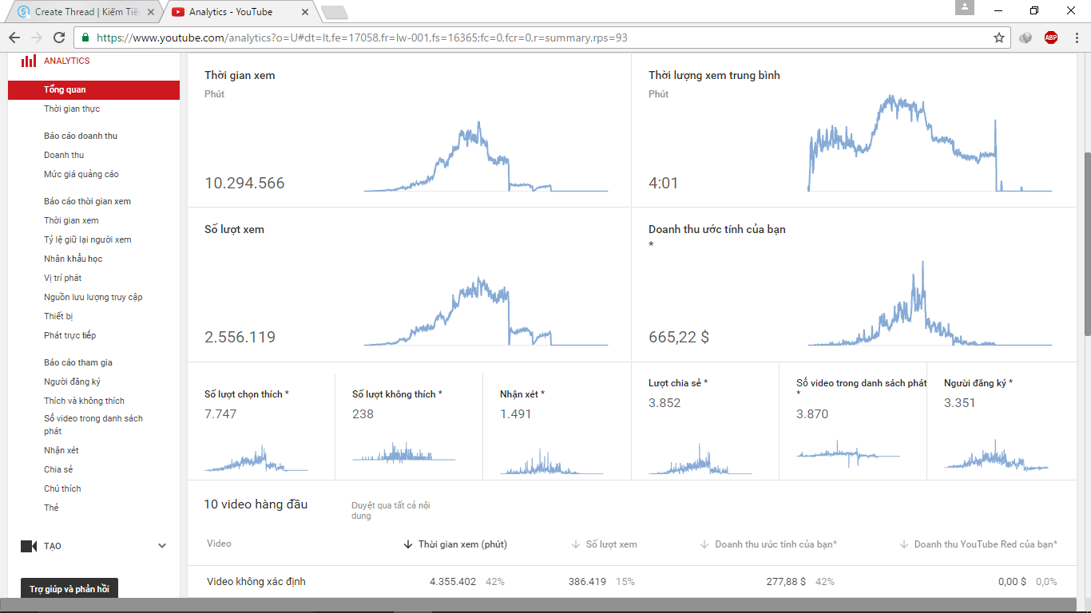Open Phát trực tiếp report
The height and width of the screenshot is (613, 1091).
click(x=70, y=336)
